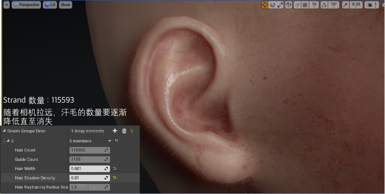Click the Hair Width value field
385x194 pixels.
pos(89,168)
